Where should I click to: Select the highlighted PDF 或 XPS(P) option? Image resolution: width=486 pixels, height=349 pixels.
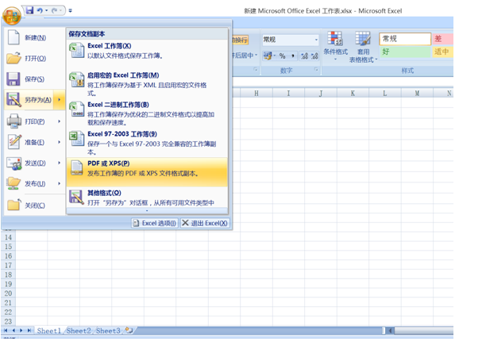147,172
